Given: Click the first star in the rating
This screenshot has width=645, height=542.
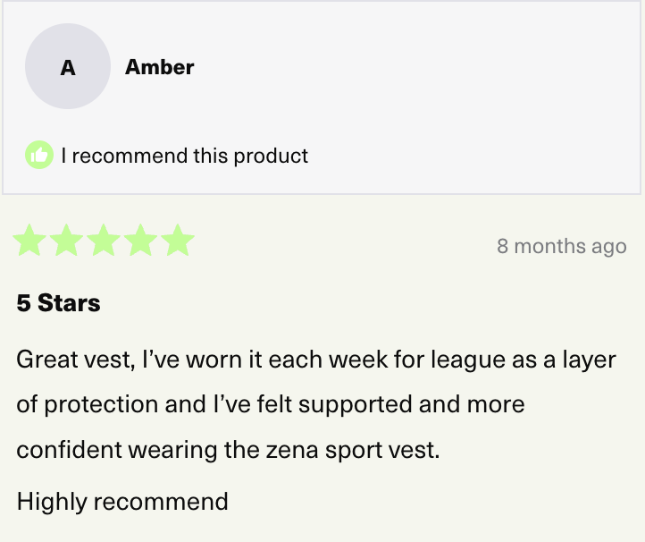Looking at the screenshot, I should (x=29, y=241).
